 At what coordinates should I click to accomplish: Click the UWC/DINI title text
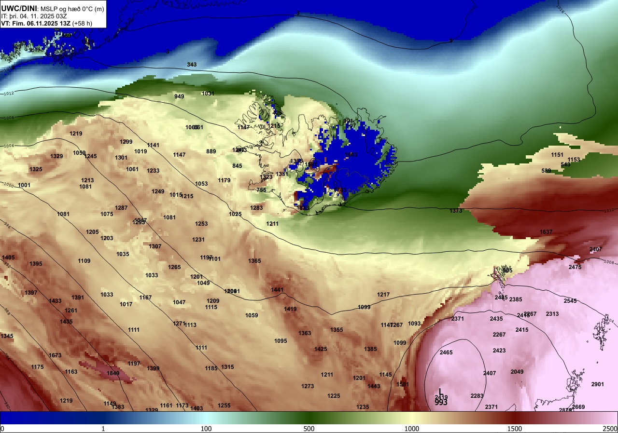pos(18,8)
